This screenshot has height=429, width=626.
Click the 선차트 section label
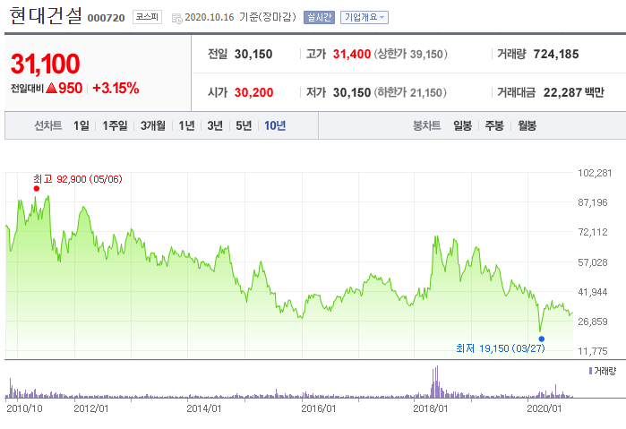[47, 125]
